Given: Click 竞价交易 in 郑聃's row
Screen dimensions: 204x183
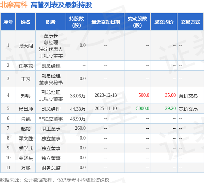Looking at the screenshot, I should 188,96.
